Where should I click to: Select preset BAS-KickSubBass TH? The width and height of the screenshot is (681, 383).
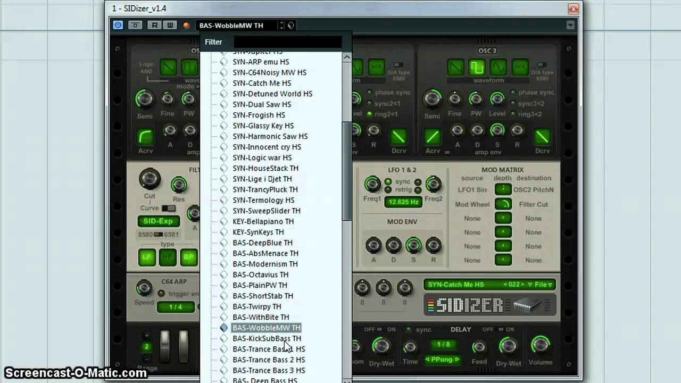[267, 338]
